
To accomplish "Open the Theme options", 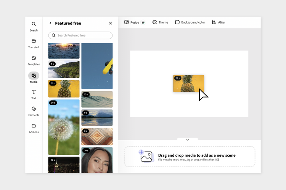I will pyautogui.click(x=160, y=22).
